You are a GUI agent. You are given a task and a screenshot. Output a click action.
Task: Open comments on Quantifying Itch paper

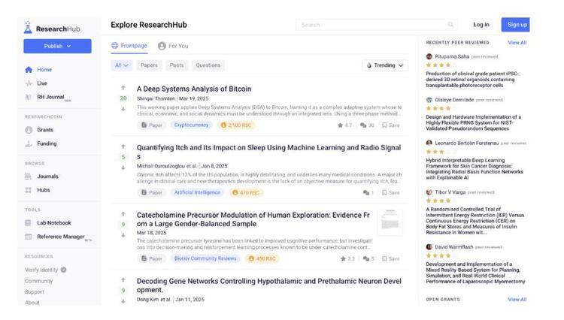pos(368,193)
